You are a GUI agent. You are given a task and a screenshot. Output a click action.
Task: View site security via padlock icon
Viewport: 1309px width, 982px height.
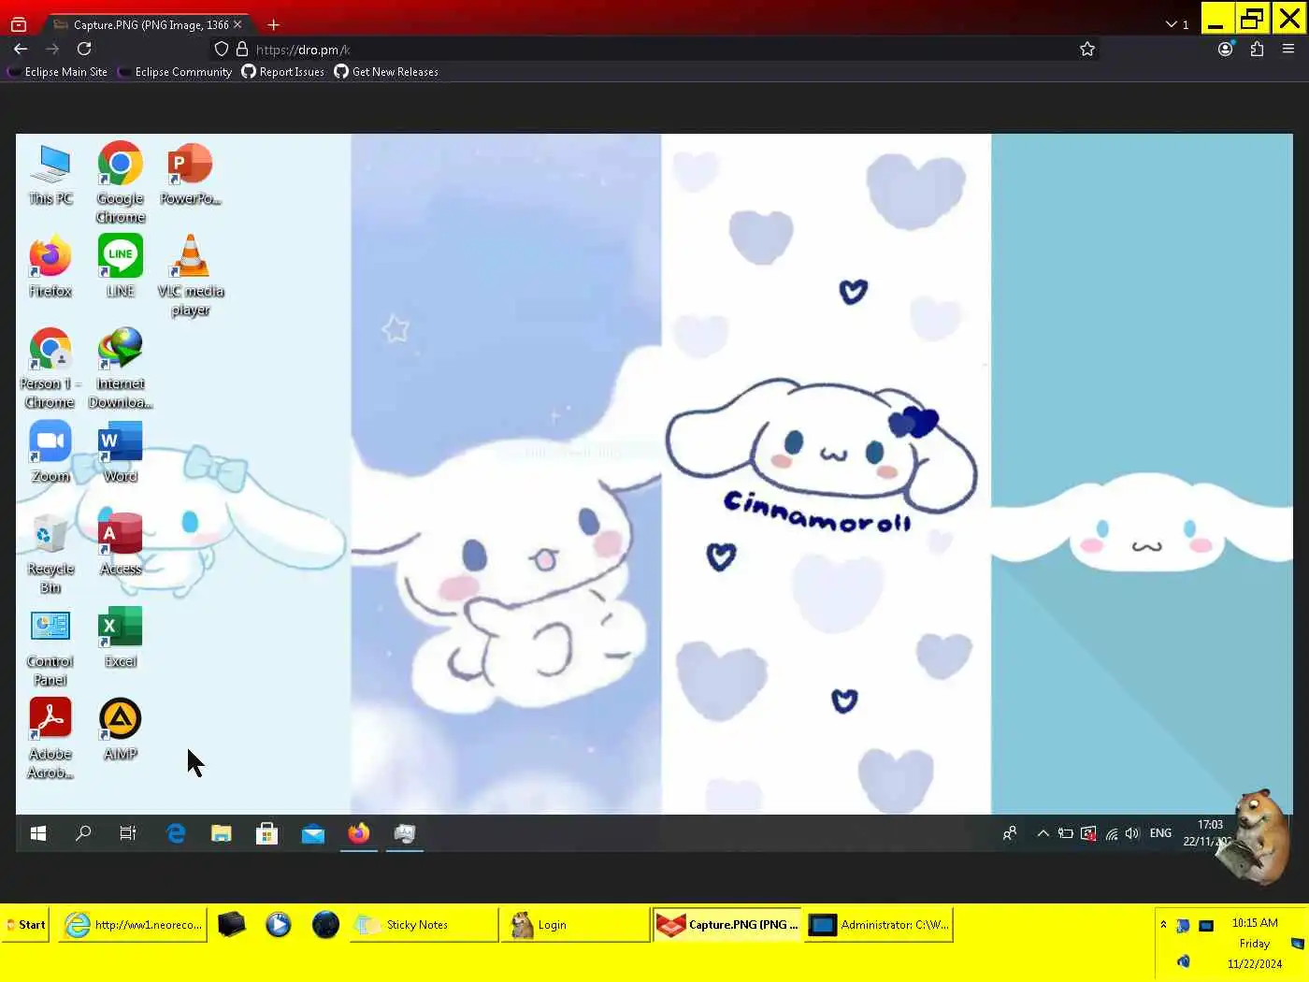[x=242, y=49]
